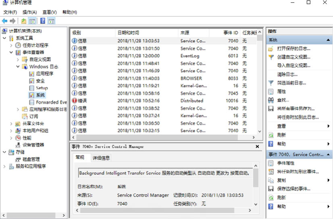Expand the 服务和应用程序 tree node
The height and width of the screenshot is (219, 333).
[x=5, y=166]
